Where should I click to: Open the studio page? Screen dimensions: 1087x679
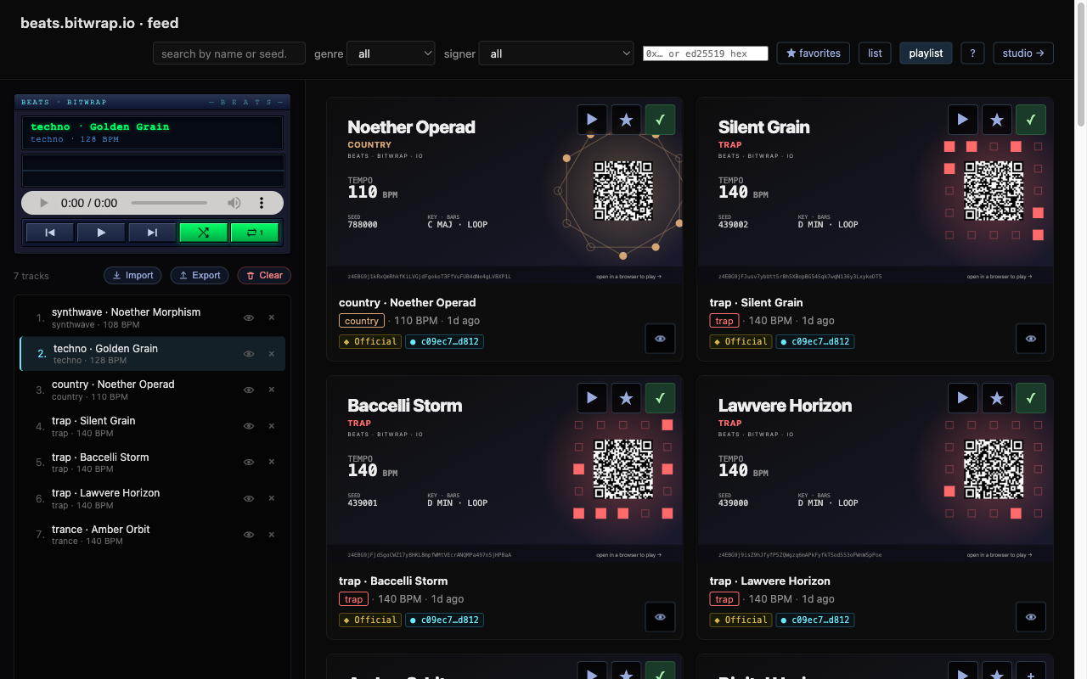point(1022,53)
